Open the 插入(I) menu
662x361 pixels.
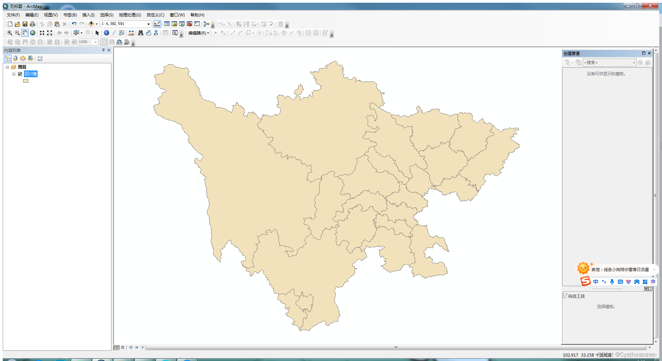click(88, 15)
